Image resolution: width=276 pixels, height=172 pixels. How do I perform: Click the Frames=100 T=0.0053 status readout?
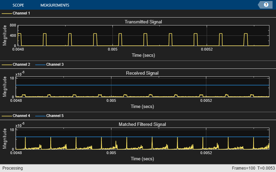coord(253,168)
